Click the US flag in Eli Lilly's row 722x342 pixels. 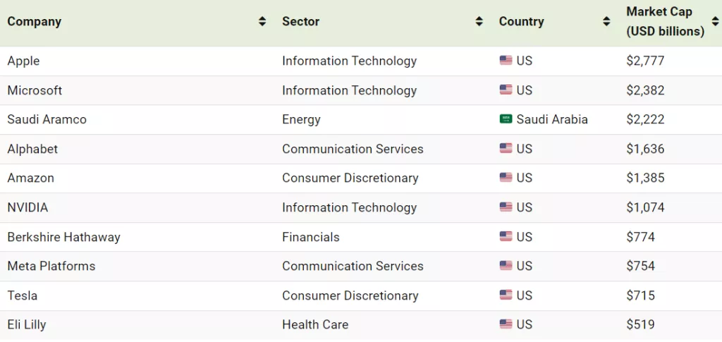[x=506, y=324]
